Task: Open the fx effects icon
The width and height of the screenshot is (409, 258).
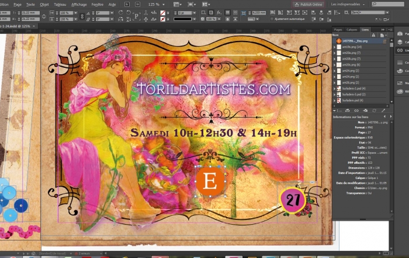Action: 219,12
